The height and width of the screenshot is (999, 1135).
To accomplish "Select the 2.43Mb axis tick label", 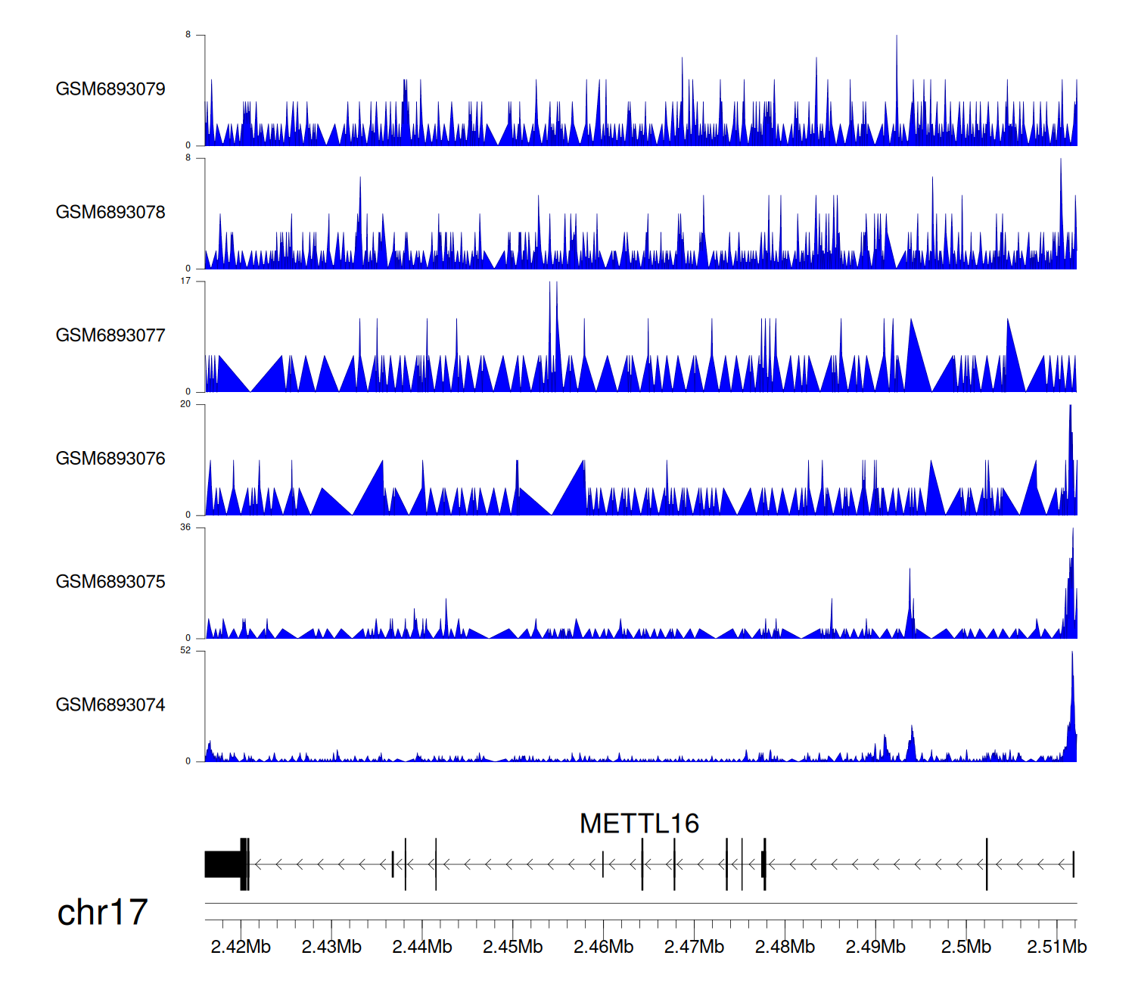I will point(331,947).
